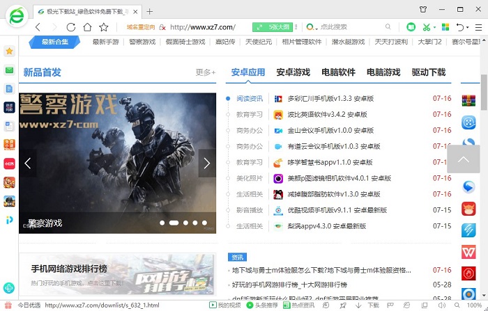The width and height of the screenshot is (488, 311).
Task: Open sidebar favorites star icon
Action: pyautogui.click(x=9, y=51)
